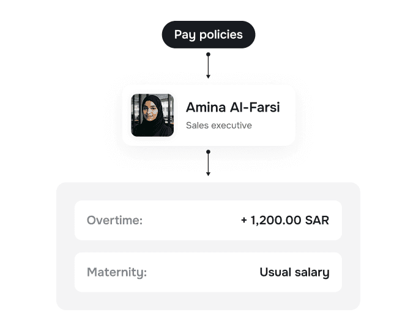Click the connector line below Pay policies
The width and height of the screenshot is (416, 331).
pos(208,65)
